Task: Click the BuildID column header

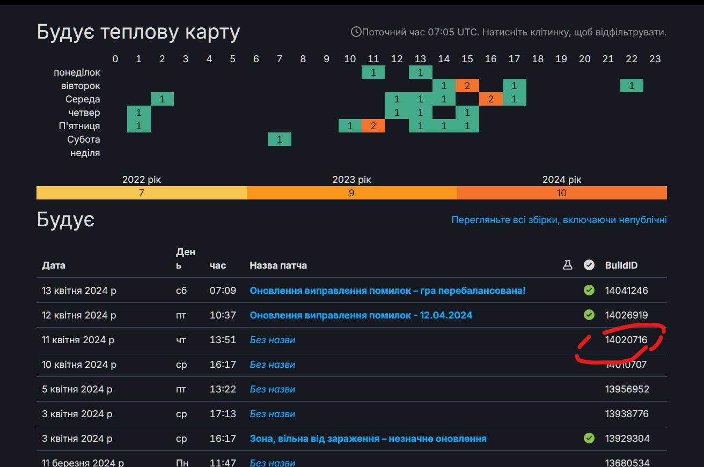Action: click(x=621, y=265)
